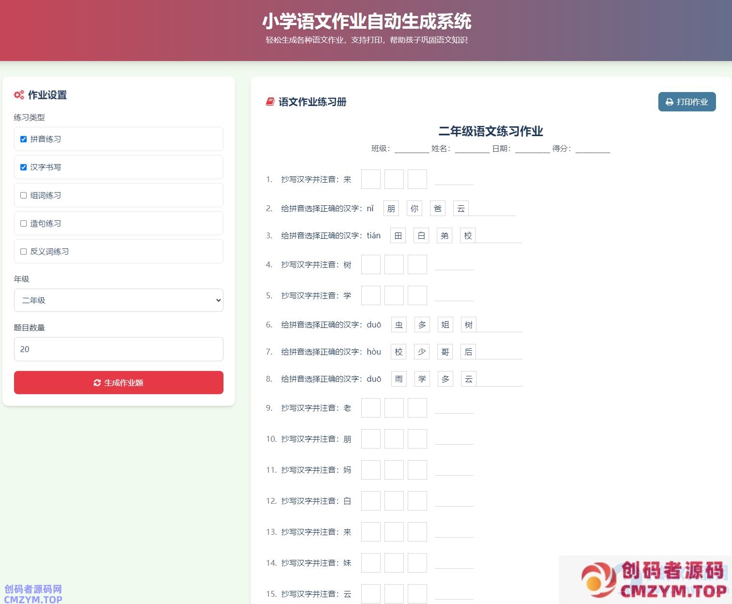This screenshot has width=732, height=604.
Task: Uncheck the 拼音练习 checkbox
Action: coord(23,139)
